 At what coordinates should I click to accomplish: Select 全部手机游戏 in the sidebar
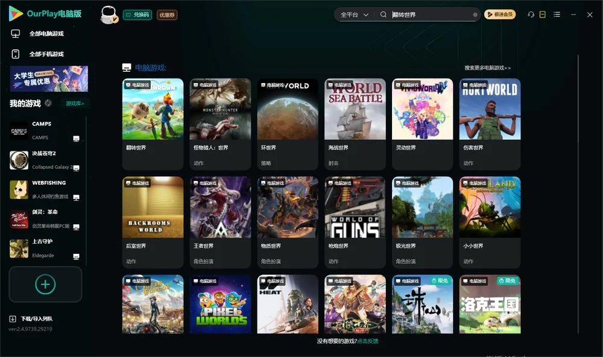pyautogui.click(x=46, y=54)
